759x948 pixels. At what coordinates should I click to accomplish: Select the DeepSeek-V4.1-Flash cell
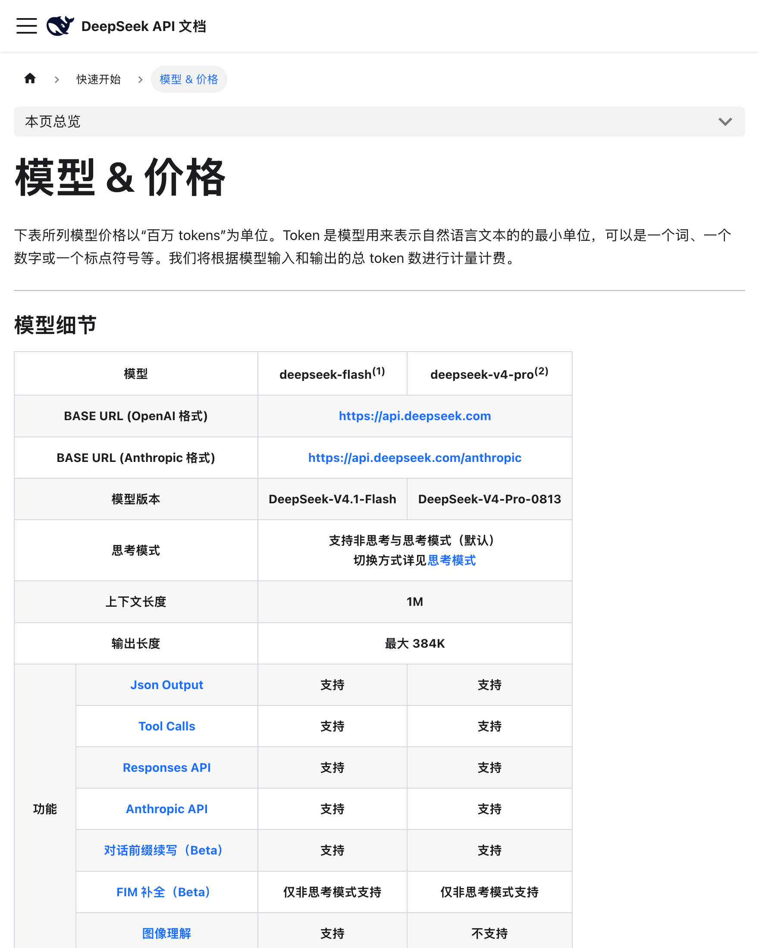[332, 499]
